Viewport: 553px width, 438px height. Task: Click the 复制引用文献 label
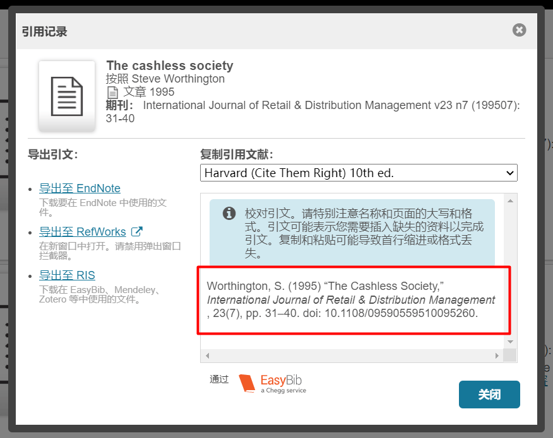tap(237, 154)
